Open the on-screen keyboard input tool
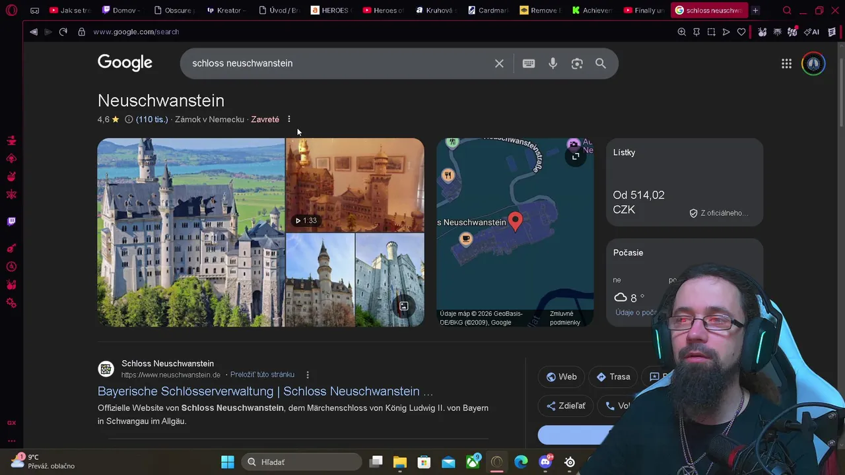845x475 pixels. click(529, 63)
